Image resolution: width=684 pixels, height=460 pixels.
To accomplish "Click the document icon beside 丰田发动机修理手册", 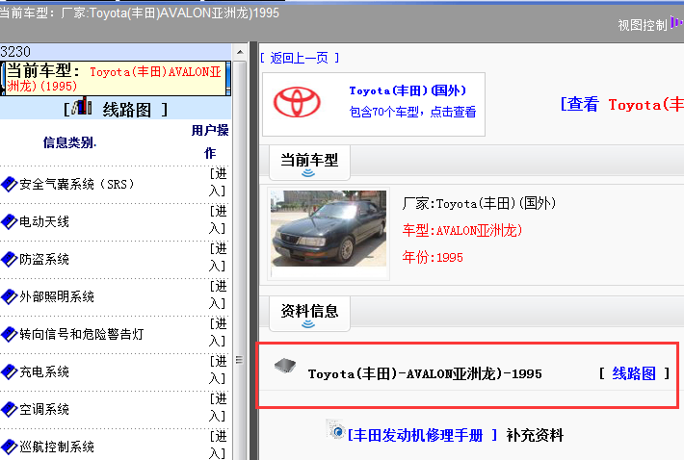I will [336, 429].
